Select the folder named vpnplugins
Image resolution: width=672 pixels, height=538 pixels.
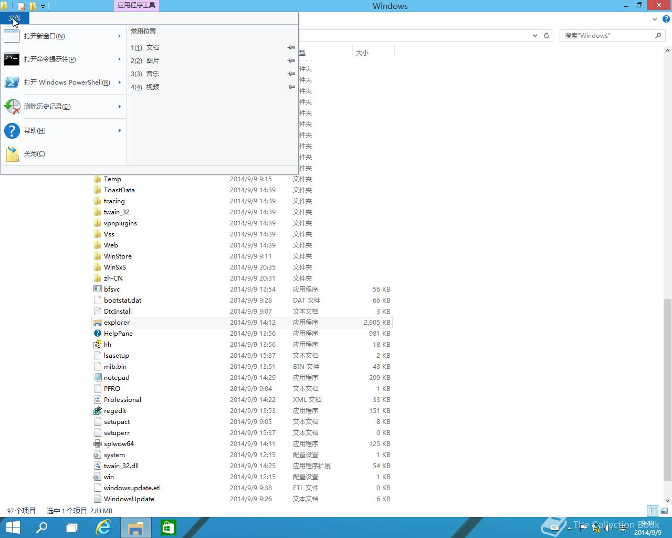pos(120,223)
